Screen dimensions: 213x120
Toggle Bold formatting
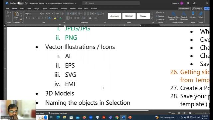(26, 18)
